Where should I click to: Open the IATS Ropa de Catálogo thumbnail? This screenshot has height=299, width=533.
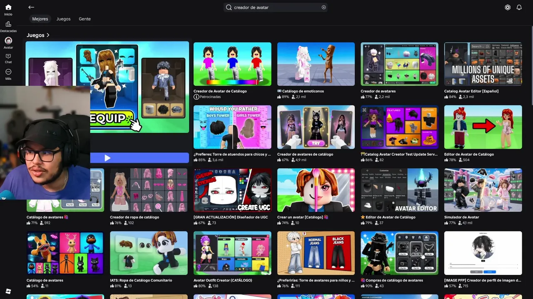point(149,253)
